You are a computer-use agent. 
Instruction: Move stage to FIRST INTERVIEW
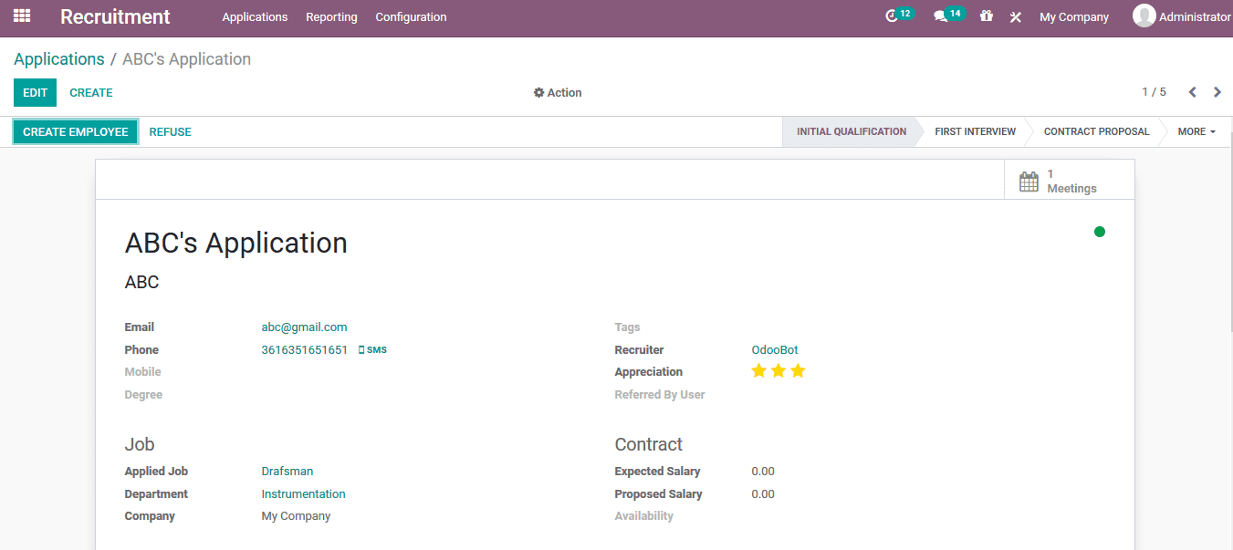click(975, 131)
